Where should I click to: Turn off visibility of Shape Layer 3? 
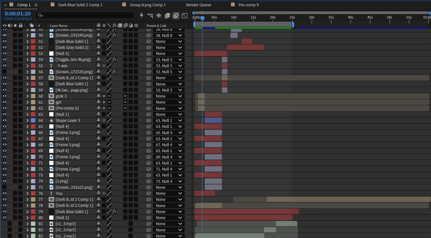[x=4, y=120]
